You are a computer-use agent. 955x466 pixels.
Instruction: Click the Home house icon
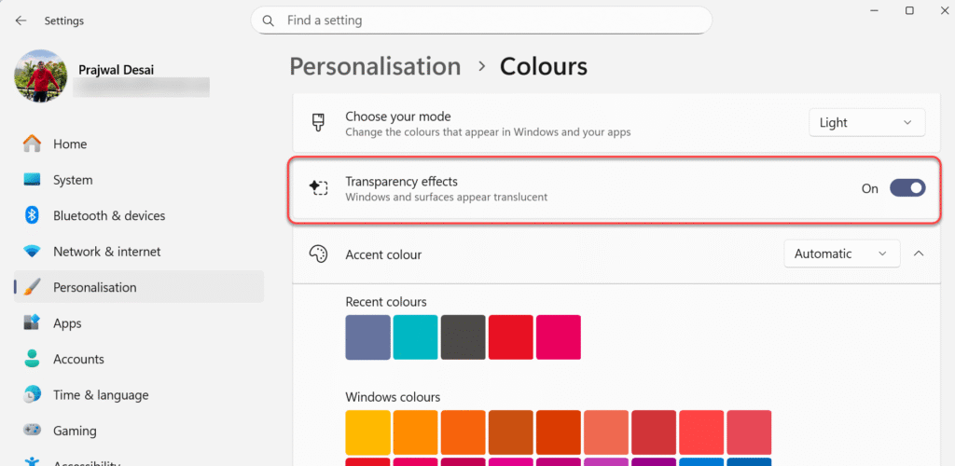tap(33, 144)
